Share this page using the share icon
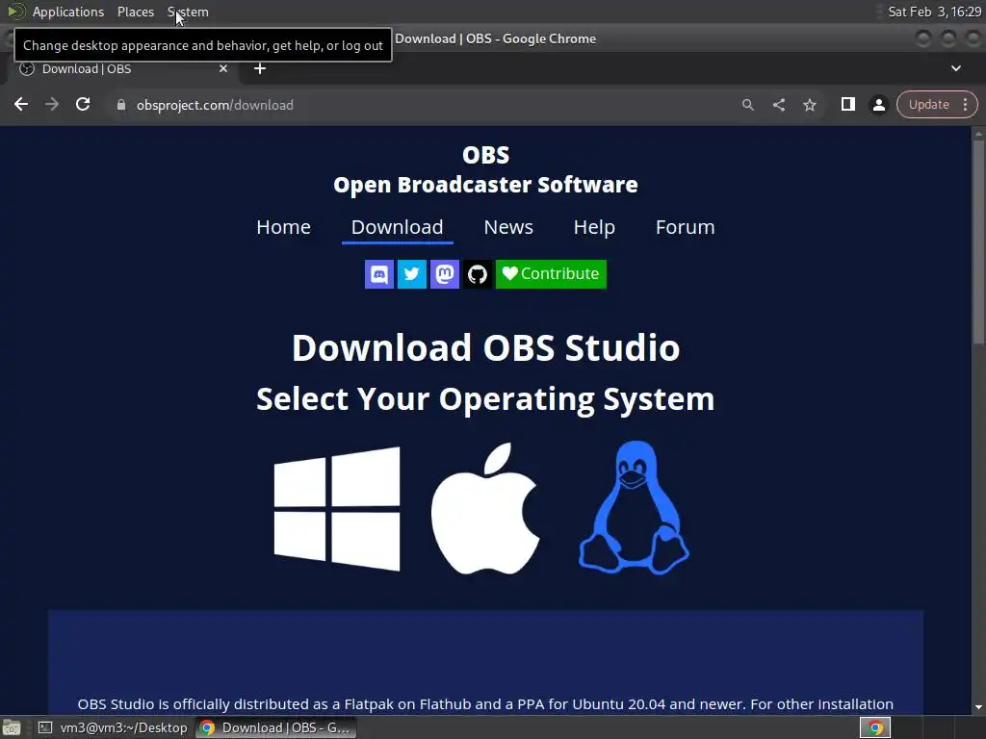This screenshot has width=986, height=739. coord(778,105)
